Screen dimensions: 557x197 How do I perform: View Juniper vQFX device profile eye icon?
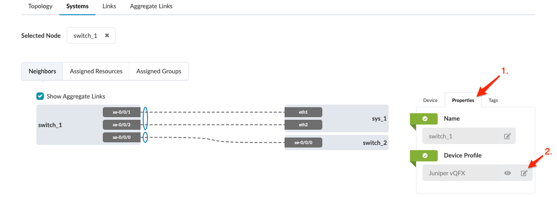coord(508,173)
